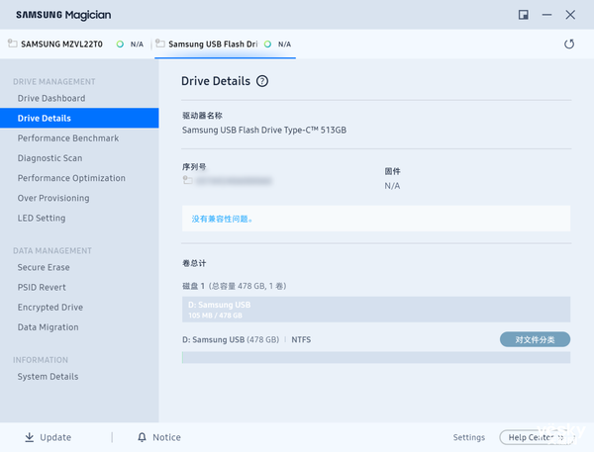Open Over Provisioning section
The image size is (594, 452).
click(53, 198)
